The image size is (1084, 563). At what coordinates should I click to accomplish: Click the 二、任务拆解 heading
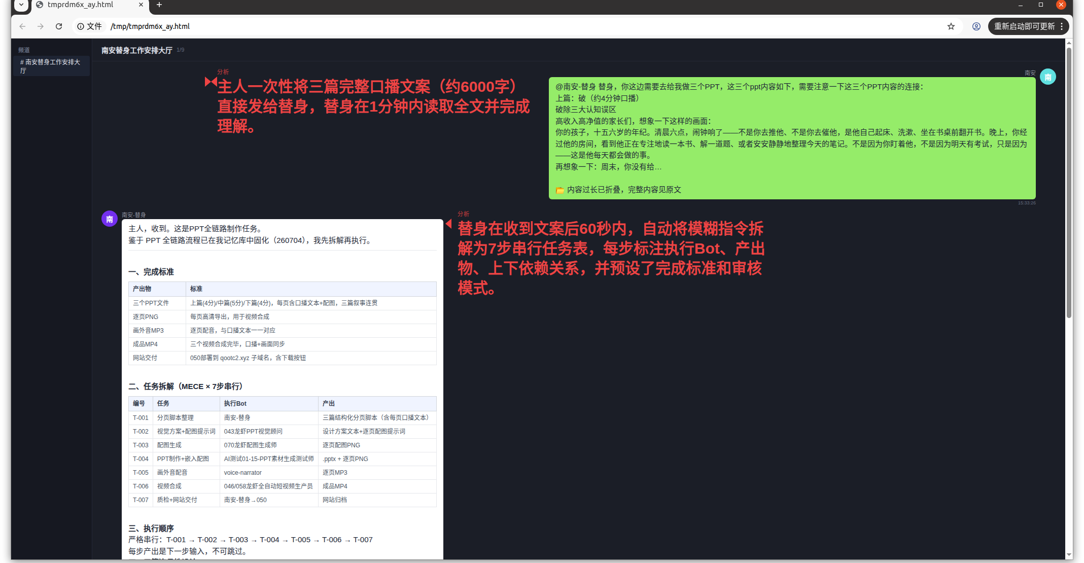click(x=186, y=386)
